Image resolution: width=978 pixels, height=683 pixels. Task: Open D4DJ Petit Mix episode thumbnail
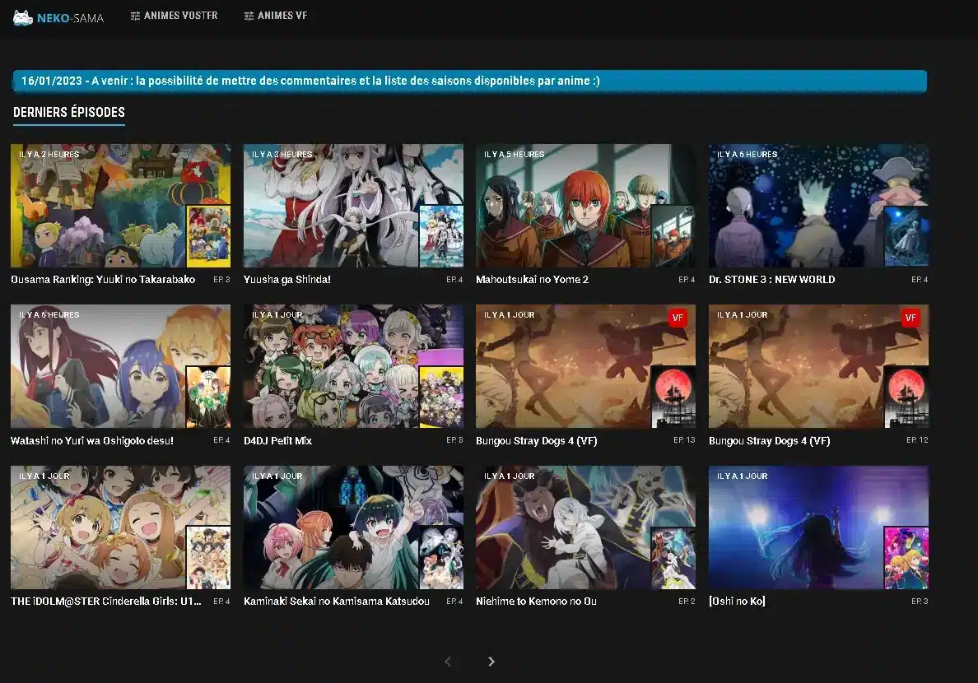[x=353, y=366]
